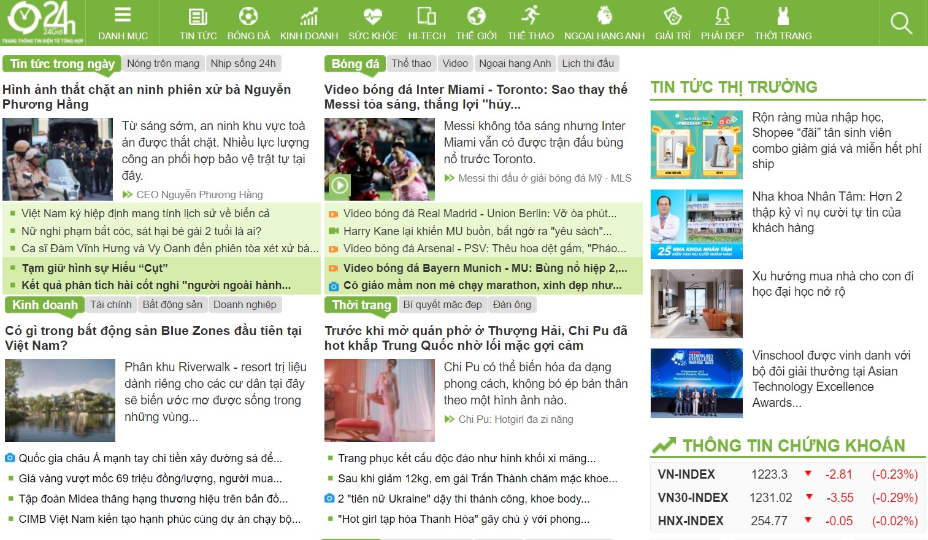Open Việt Nam ký hiệp định về biển cả
Image resolution: width=928 pixels, height=540 pixels.
click(x=145, y=214)
